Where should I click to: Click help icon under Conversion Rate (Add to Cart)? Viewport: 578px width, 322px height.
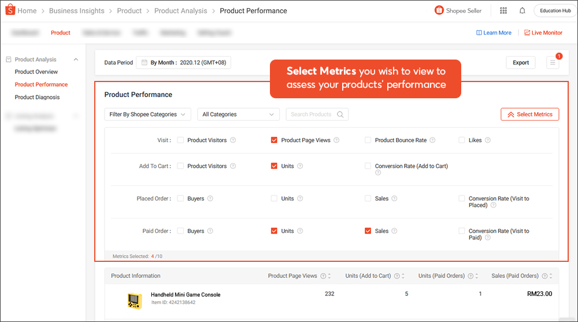[x=378, y=173]
